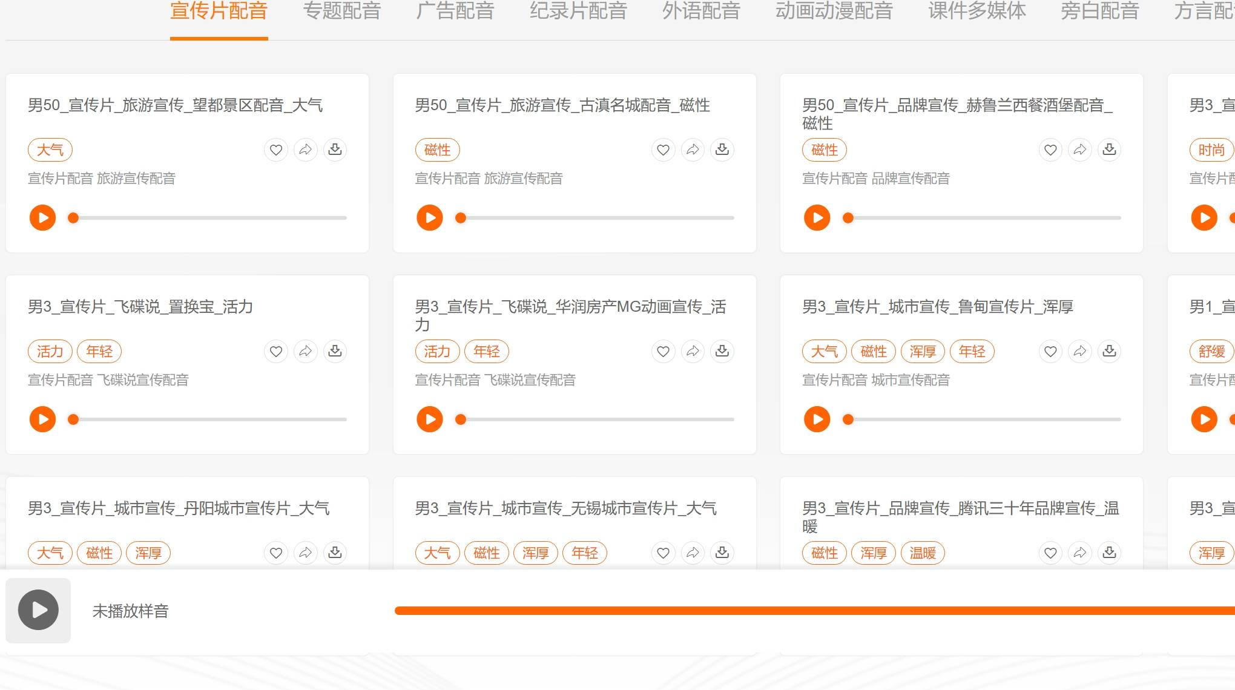Share the 华润房产MG动画宣传 card
This screenshot has width=1235, height=690.
(693, 351)
